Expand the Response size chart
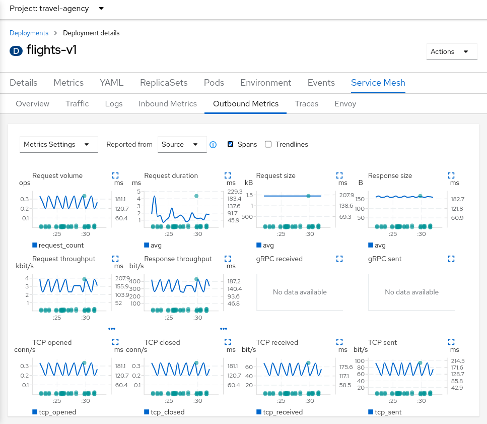The image size is (487, 424). [x=451, y=175]
